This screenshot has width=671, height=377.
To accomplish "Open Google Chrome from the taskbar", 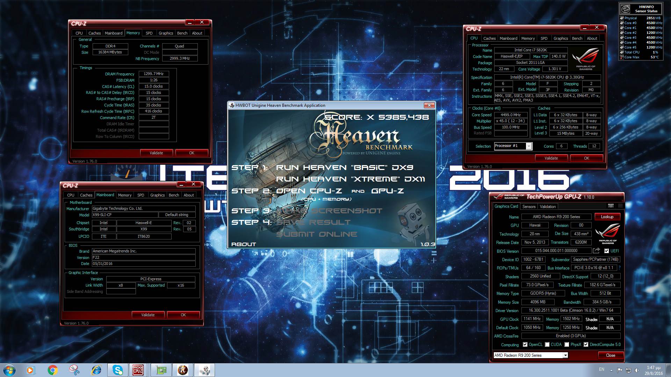I will pyautogui.click(x=52, y=370).
